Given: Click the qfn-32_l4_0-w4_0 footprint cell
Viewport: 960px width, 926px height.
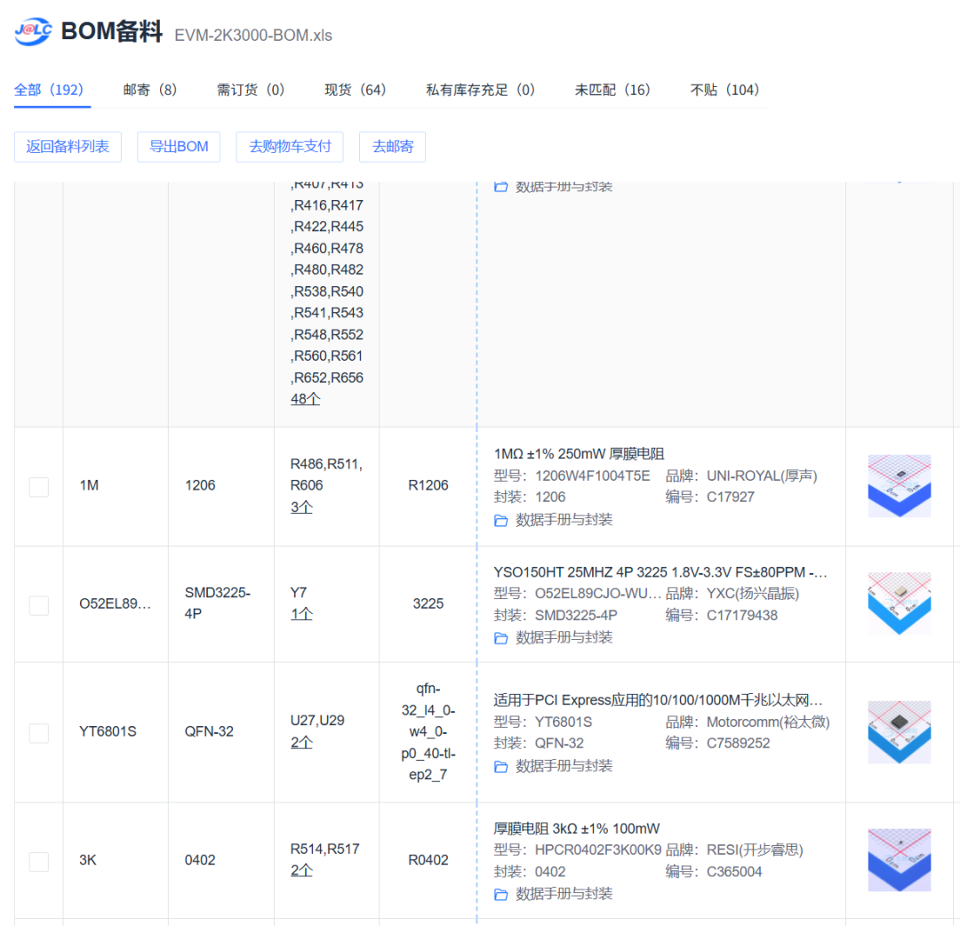Looking at the screenshot, I should coord(428,732).
